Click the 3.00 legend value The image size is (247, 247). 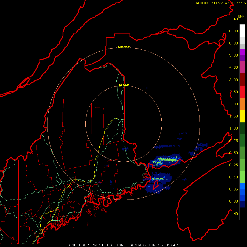[234, 80]
